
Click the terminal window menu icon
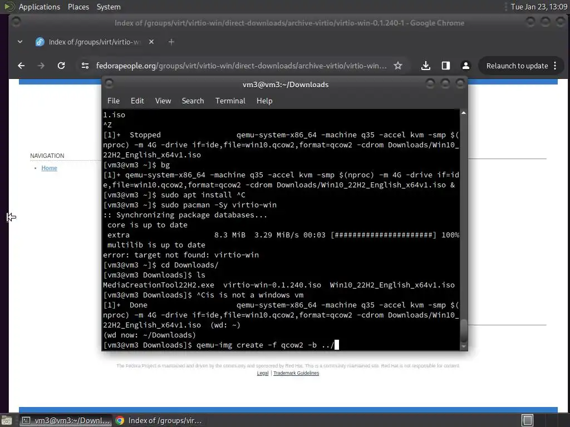click(x=109, y=84)
